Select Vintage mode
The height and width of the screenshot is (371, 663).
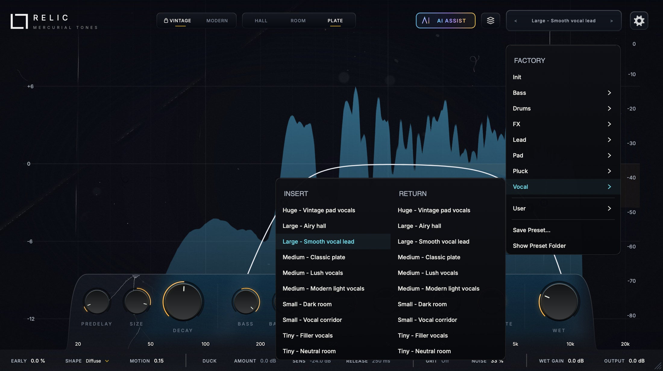click(x=180, y=21)
